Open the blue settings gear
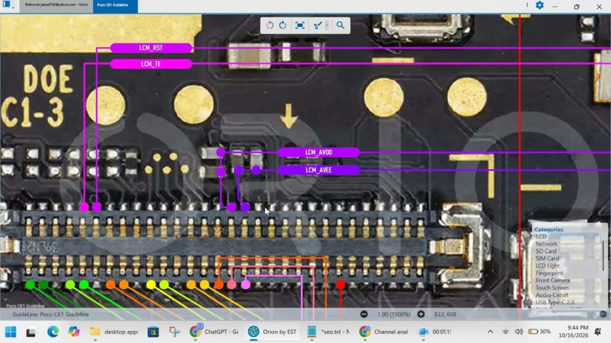This screenshot has height=343, width=611. point(539,5)
